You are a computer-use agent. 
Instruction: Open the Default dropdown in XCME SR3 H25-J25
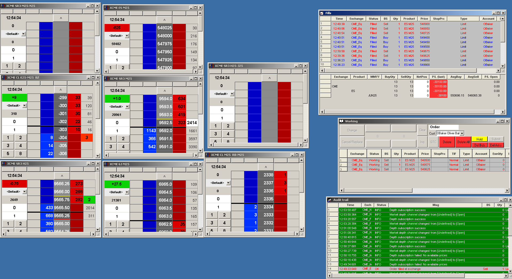(x=232, y=94)
